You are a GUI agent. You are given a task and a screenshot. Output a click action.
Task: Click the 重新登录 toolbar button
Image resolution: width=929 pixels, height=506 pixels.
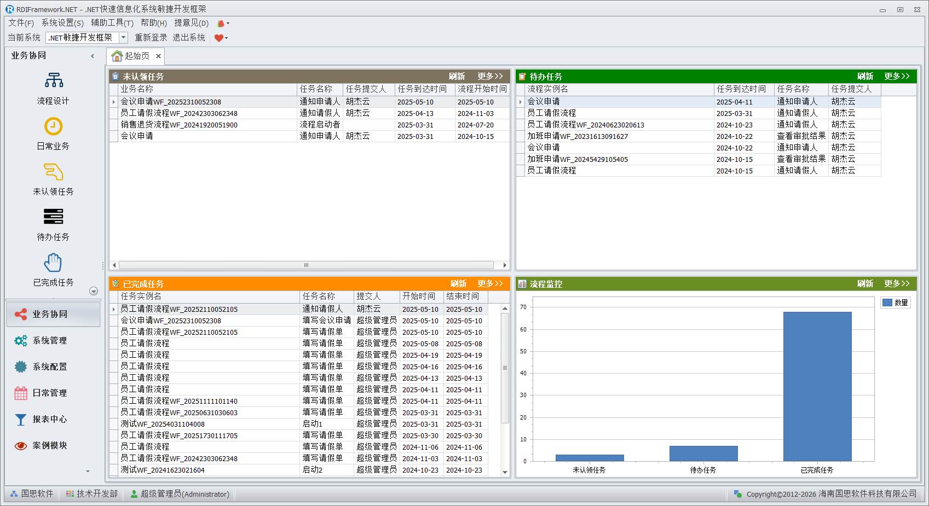[151, 38]
